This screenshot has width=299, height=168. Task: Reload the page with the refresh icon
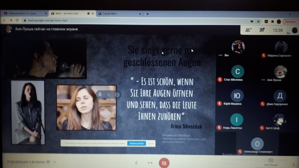(x=17, y=20)
